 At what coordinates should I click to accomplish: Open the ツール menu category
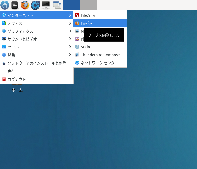tap(37, 47)
